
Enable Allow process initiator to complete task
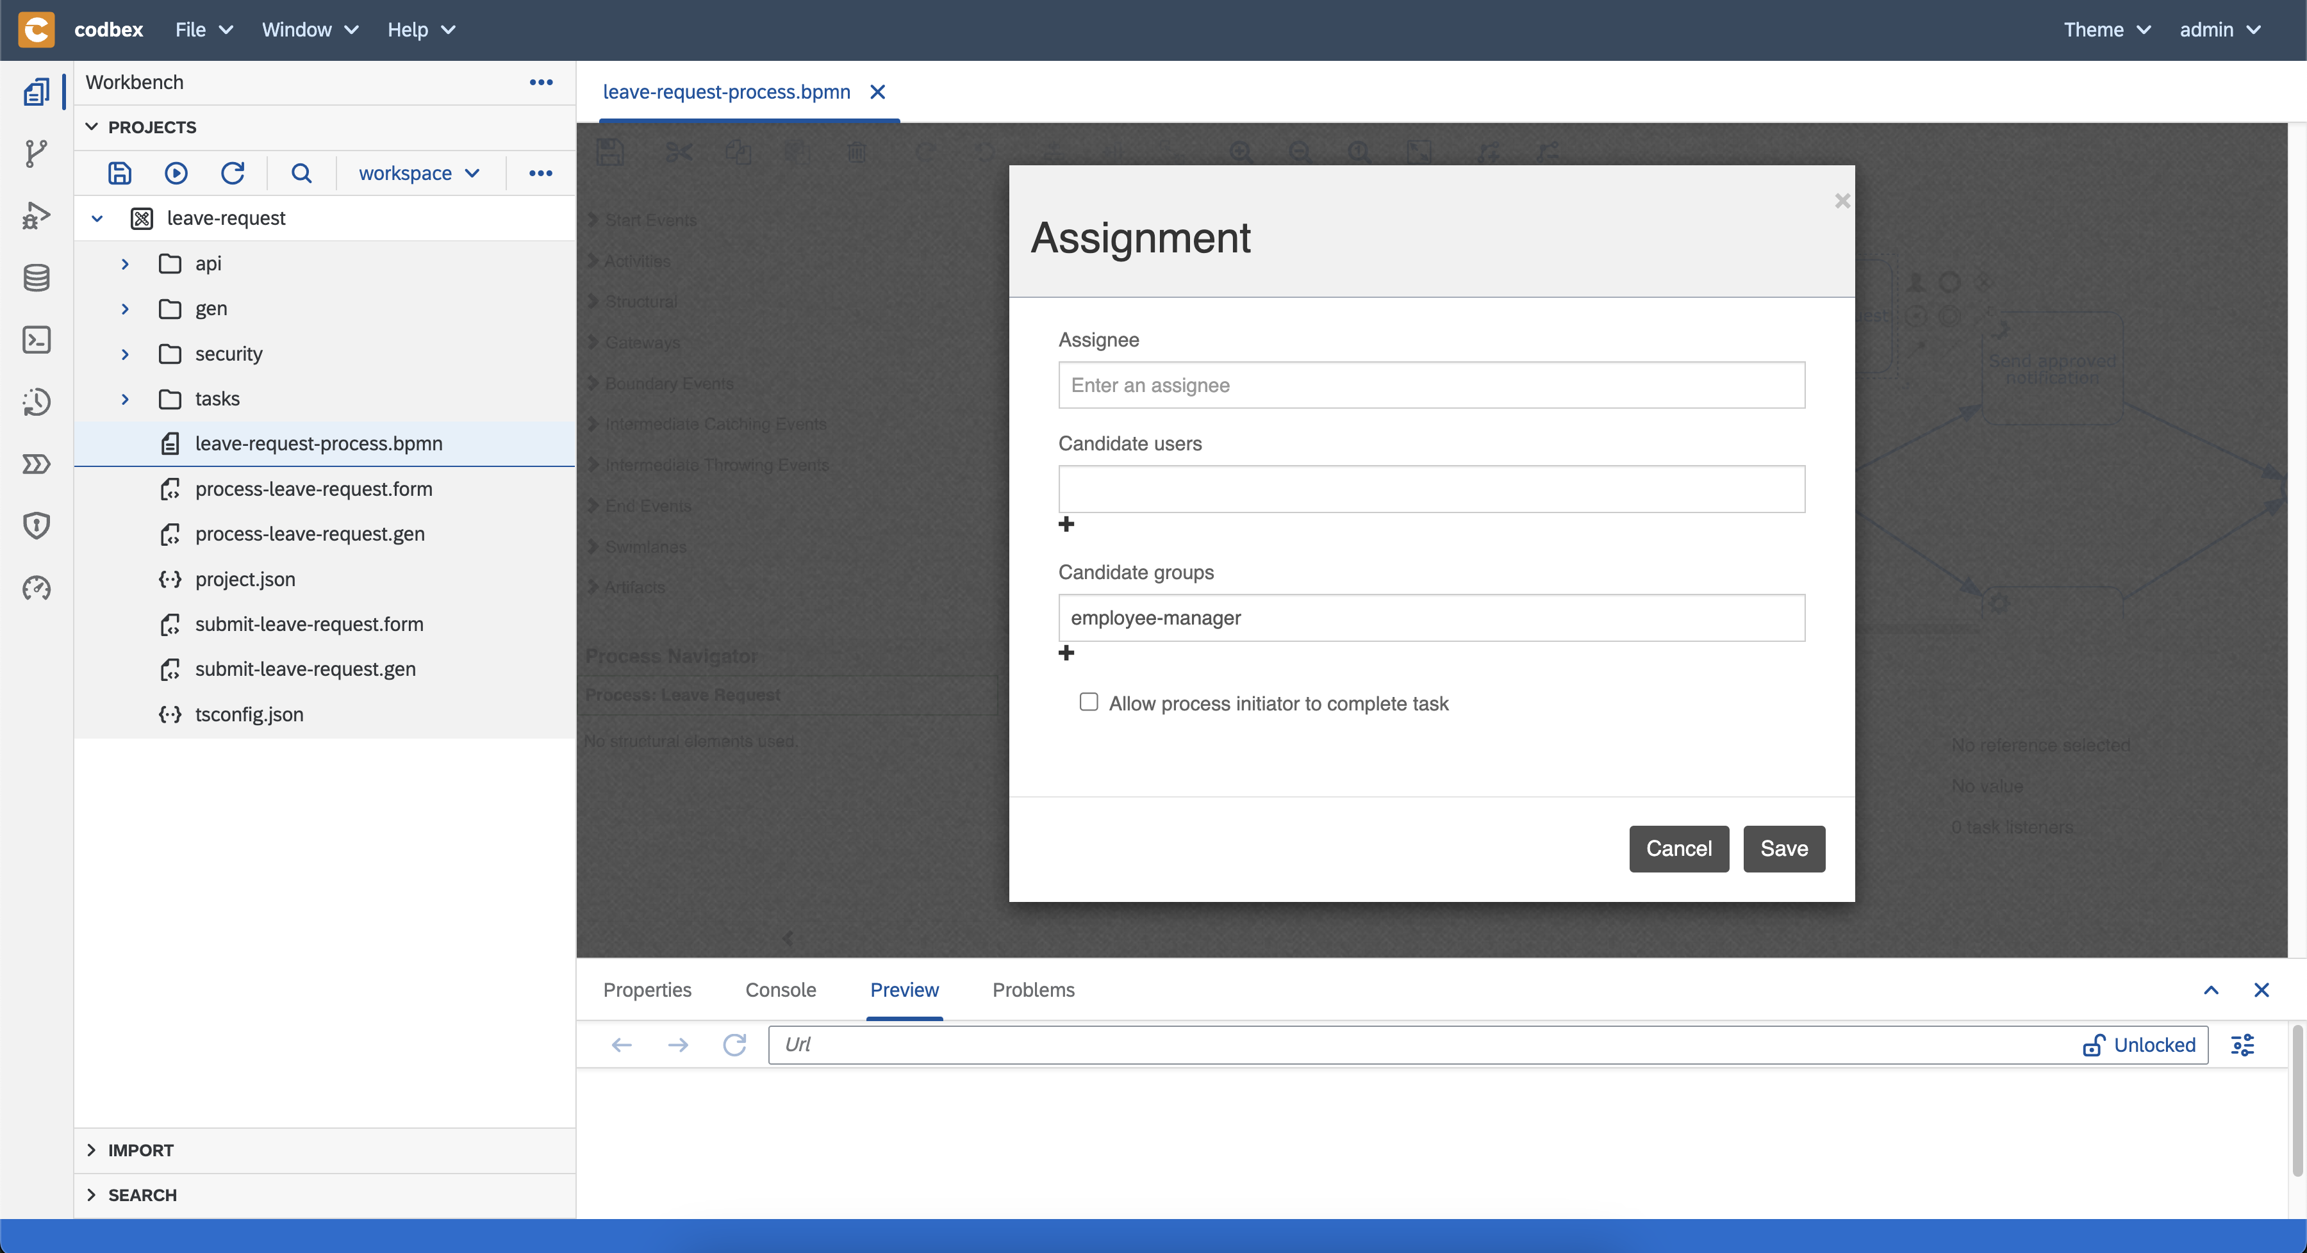click(1088, 701)
